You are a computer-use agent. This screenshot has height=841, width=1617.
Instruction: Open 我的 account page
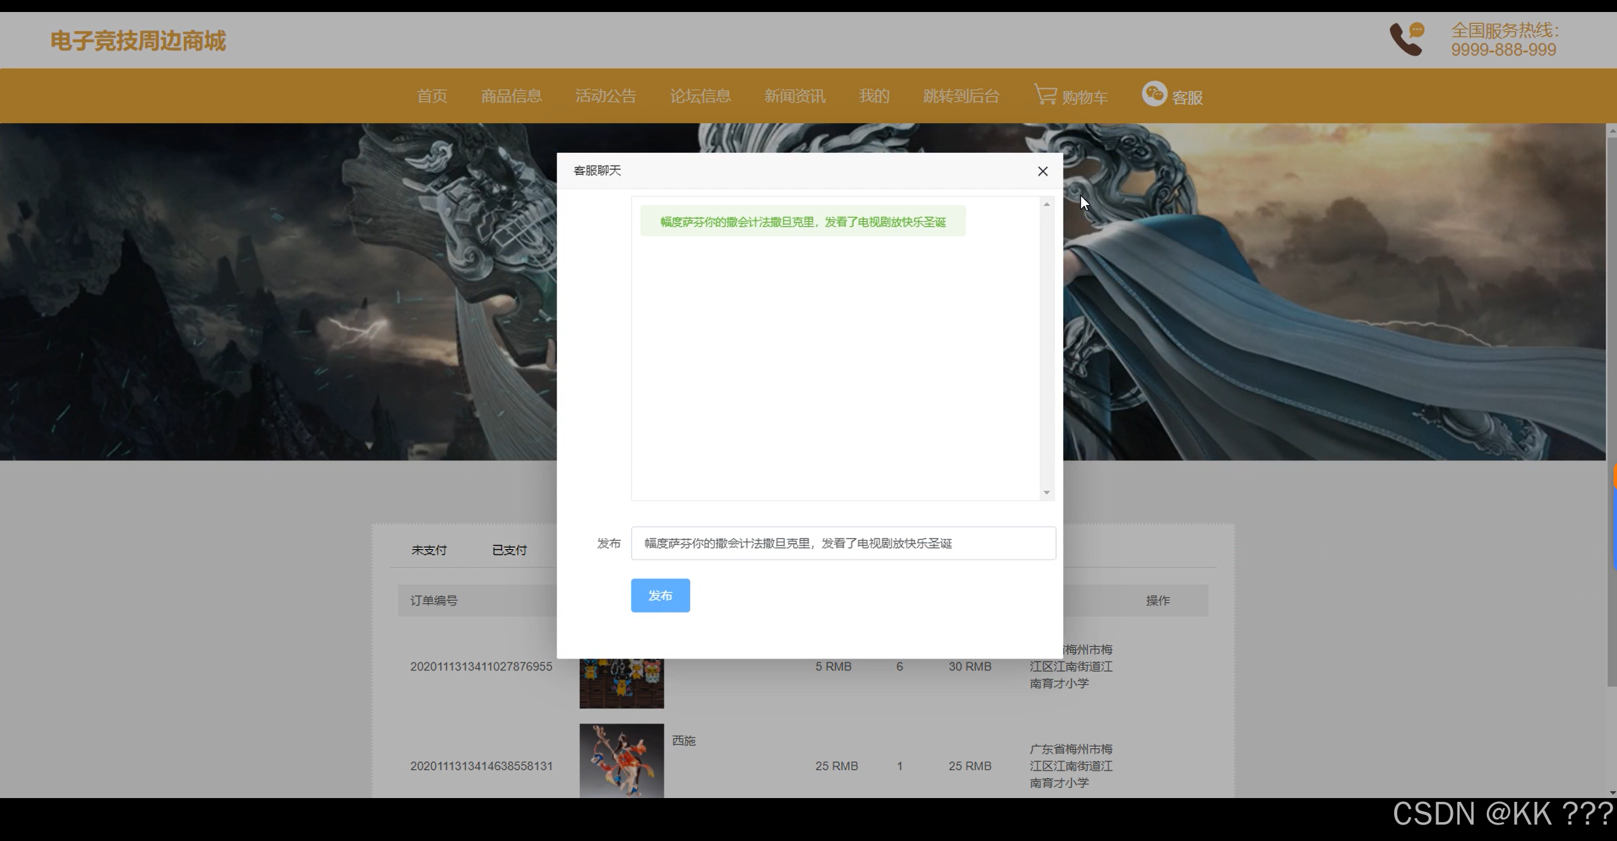pos(874,96)
